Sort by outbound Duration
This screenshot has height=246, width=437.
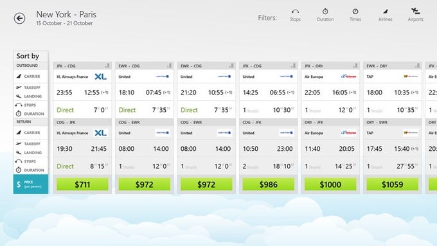point(31,114)
